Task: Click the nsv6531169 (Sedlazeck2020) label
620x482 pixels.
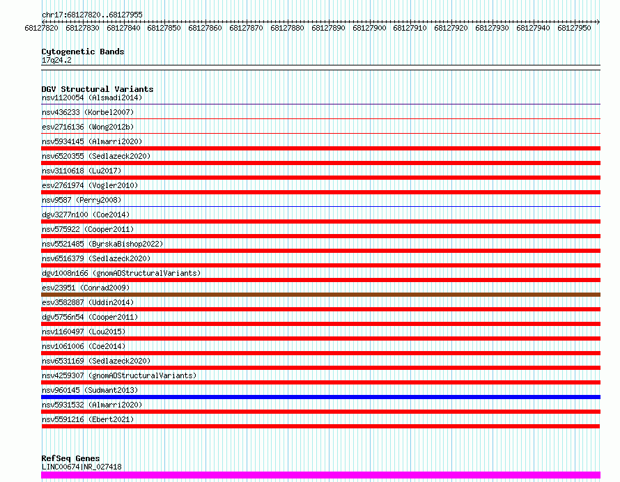Action: pyautogui.click(x=96, y=361)
